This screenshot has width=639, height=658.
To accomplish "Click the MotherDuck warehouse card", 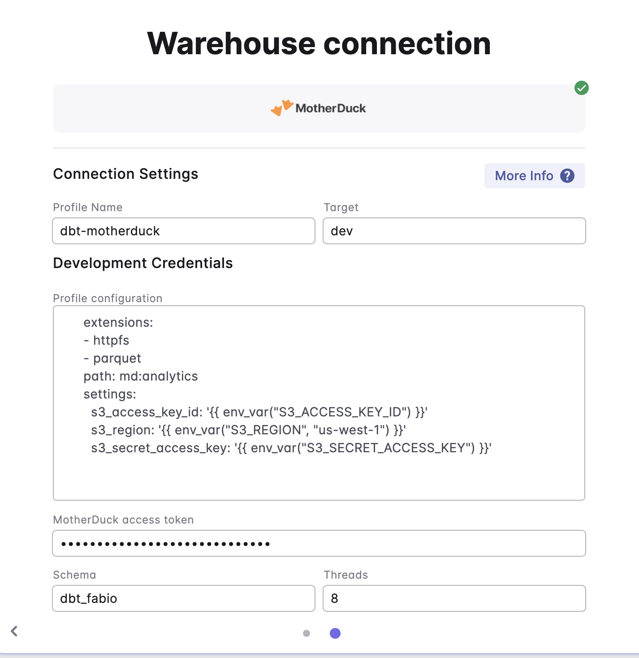I will 319,108.
